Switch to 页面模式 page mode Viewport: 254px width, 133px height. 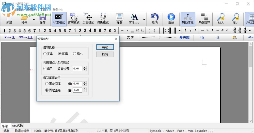(x=88, y=19)
